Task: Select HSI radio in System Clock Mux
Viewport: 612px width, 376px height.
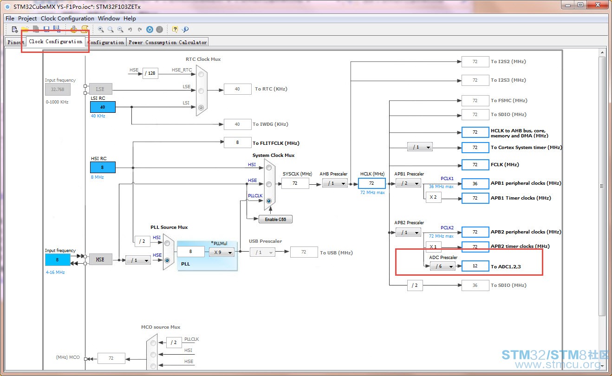Action: coord(268,168)
